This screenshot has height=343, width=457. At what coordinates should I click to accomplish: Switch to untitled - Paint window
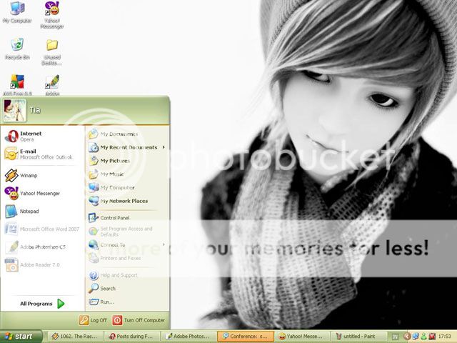click(358, 337)
